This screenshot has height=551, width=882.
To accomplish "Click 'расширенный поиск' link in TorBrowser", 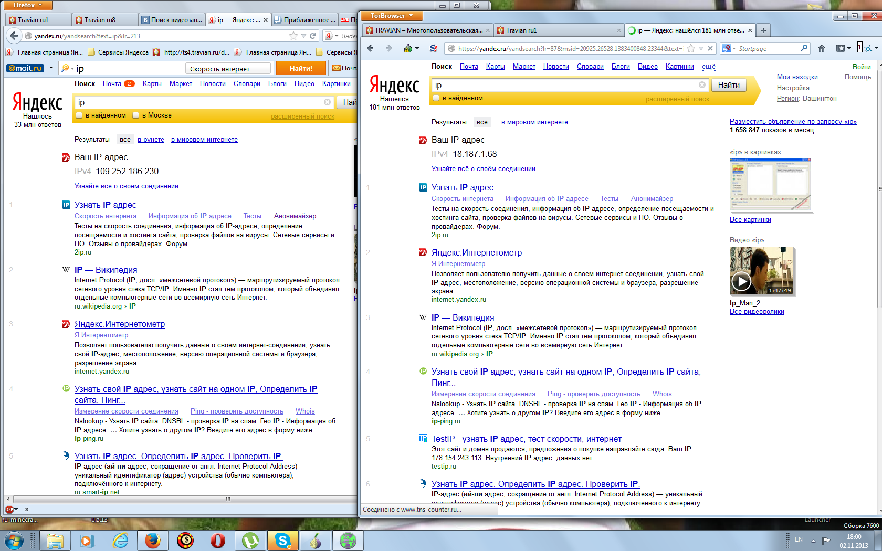I will 677,99.
